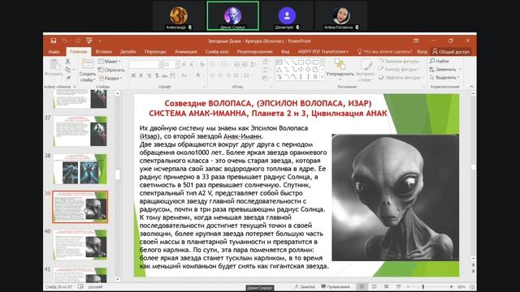Click Общий доступ share button
520x292 pixels.
(x=451, y=51)
